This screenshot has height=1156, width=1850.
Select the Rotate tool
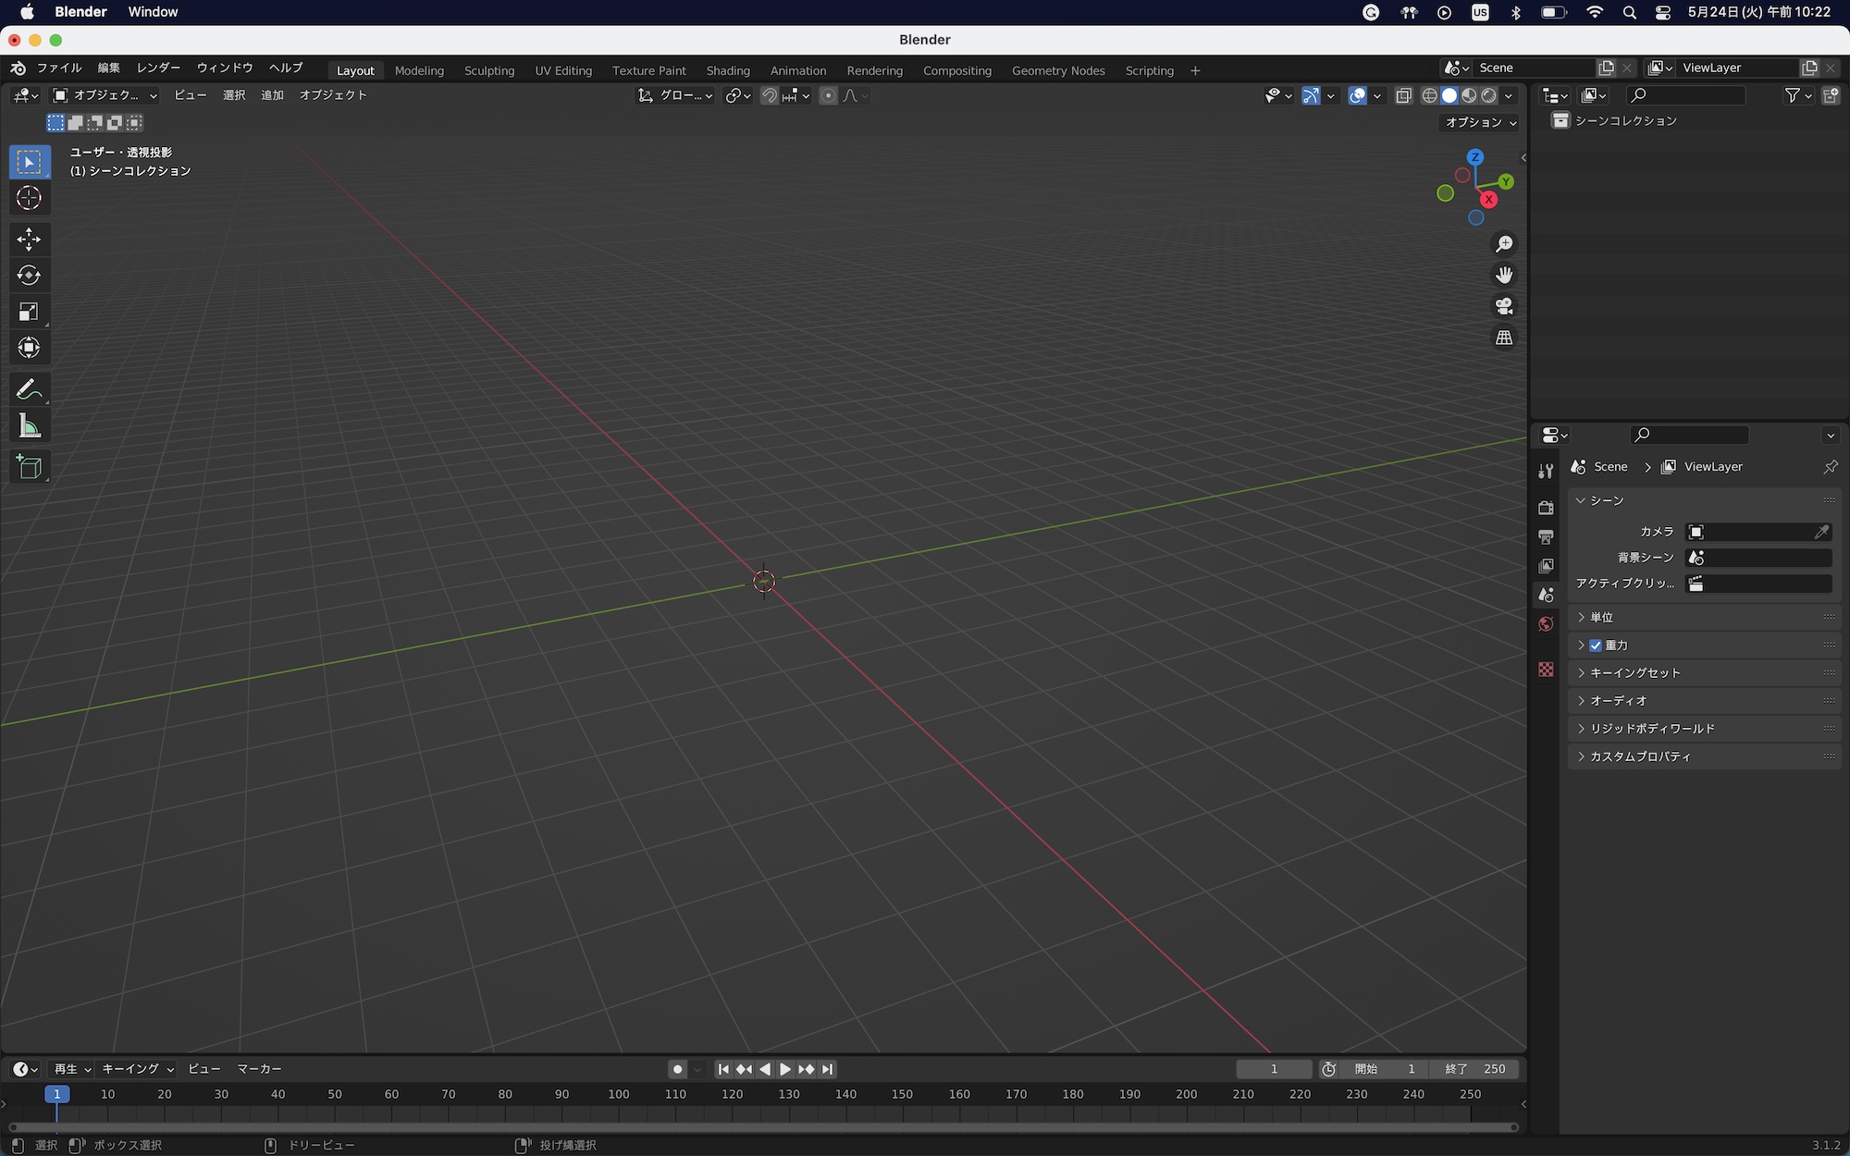[x=29, y=276]
